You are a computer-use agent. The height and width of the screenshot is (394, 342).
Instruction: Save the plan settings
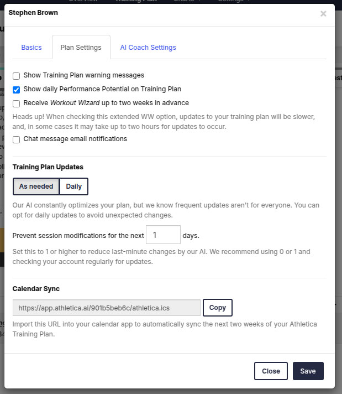[x=308, y=371]
